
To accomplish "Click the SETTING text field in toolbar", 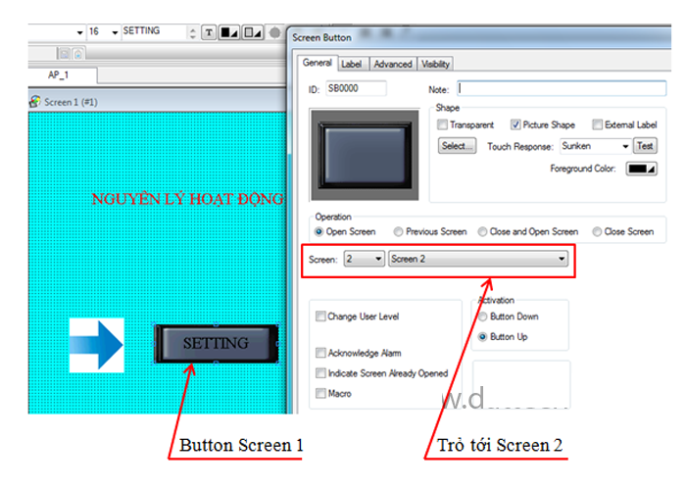I will point(155,31).
